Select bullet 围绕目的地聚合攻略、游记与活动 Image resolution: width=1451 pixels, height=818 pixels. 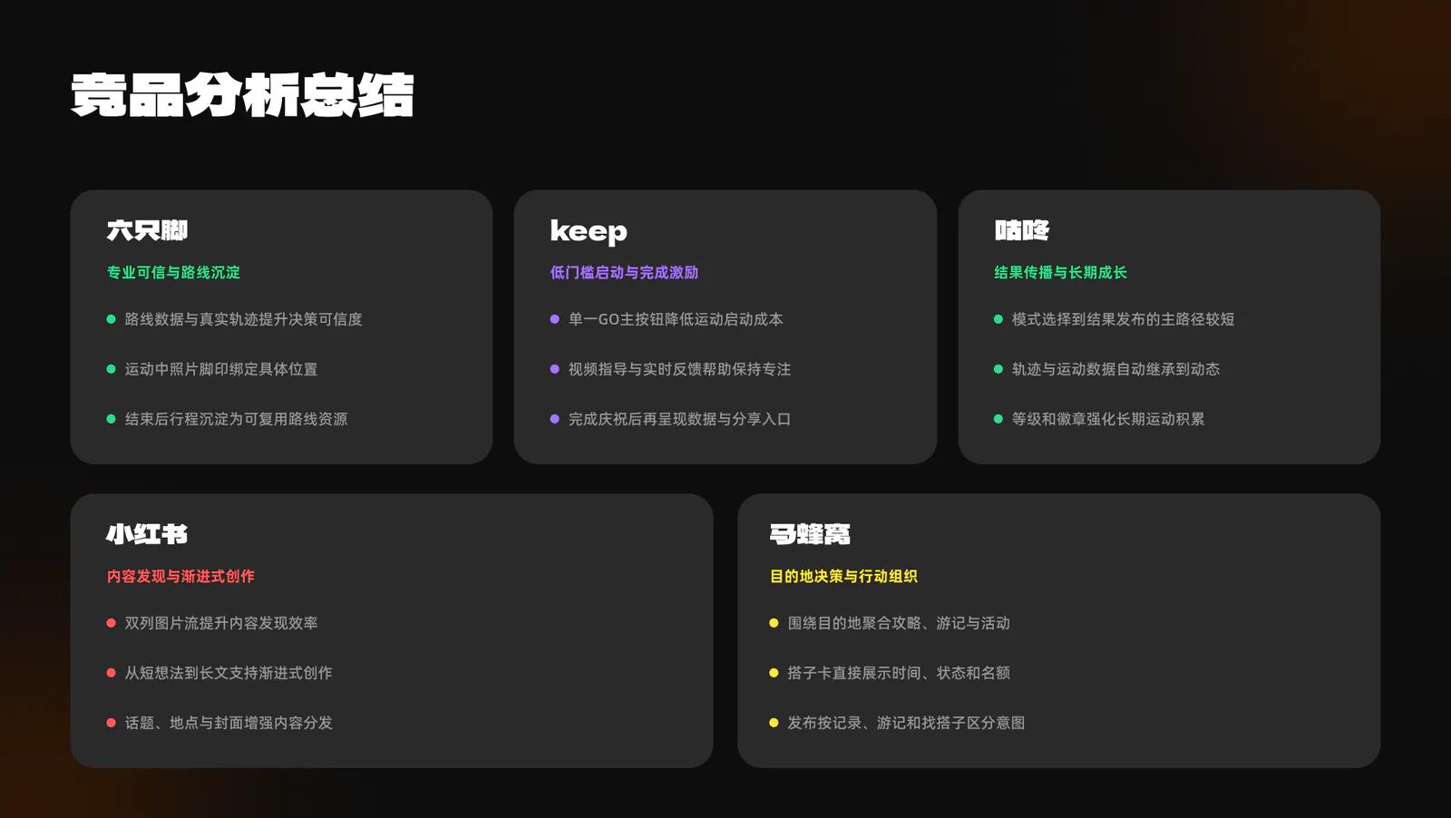[899, 623]
